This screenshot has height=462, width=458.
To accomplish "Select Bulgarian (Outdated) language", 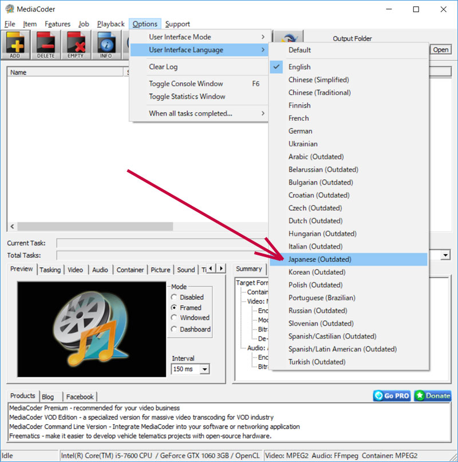I will coord(348,183).
